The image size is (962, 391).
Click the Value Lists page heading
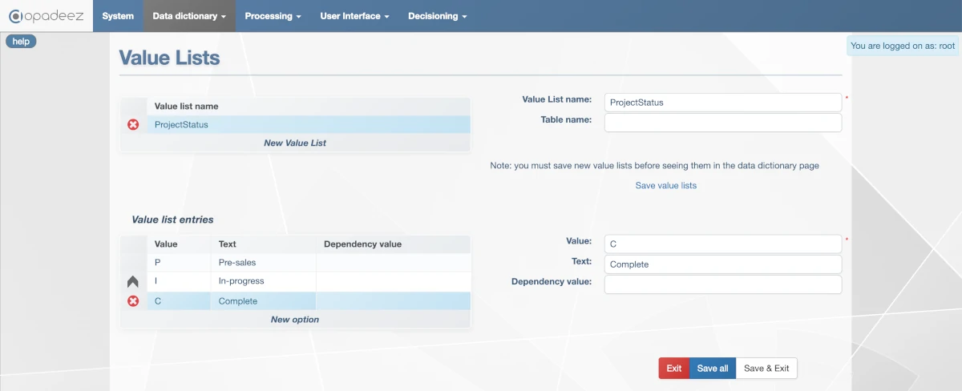click(x=169, y=58)
